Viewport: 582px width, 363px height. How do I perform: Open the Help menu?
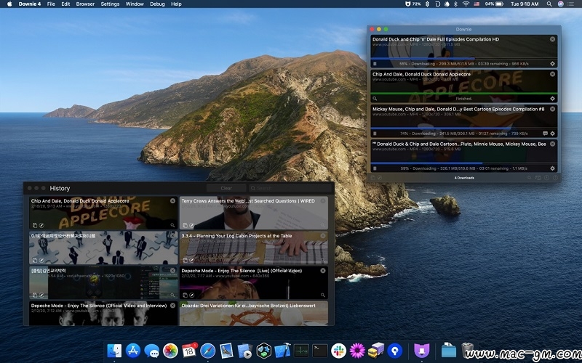point(176,4)
